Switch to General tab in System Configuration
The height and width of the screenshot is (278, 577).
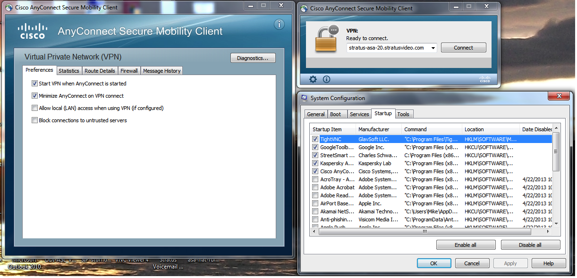coord(316,114)
